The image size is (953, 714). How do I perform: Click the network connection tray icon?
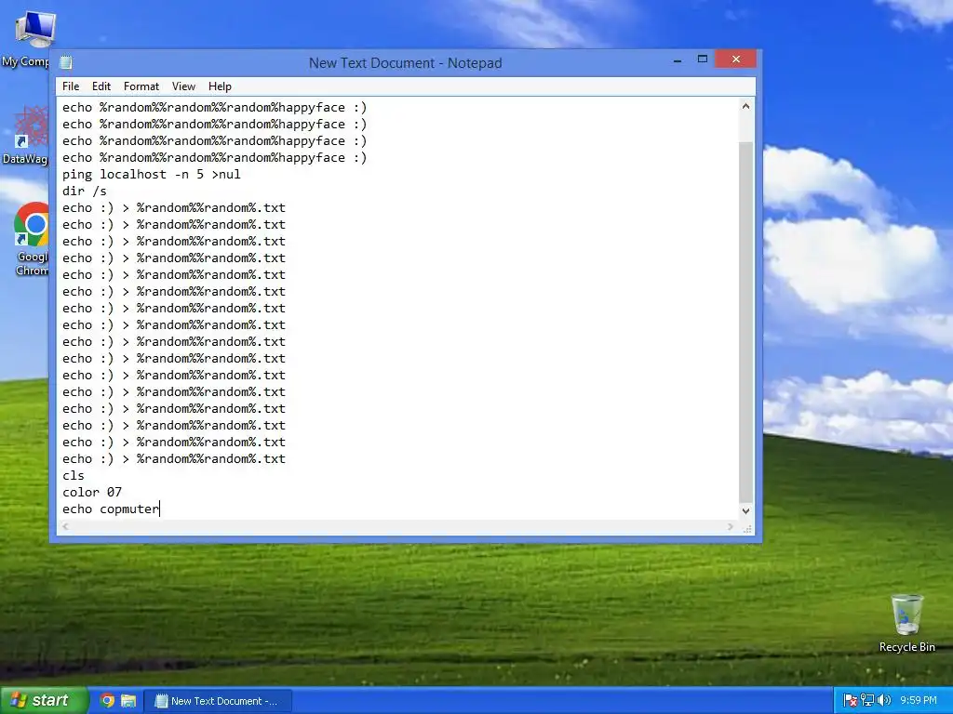(x=867, y=701)
